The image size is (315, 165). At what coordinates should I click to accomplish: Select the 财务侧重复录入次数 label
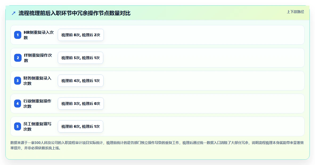tap(38, 81)
